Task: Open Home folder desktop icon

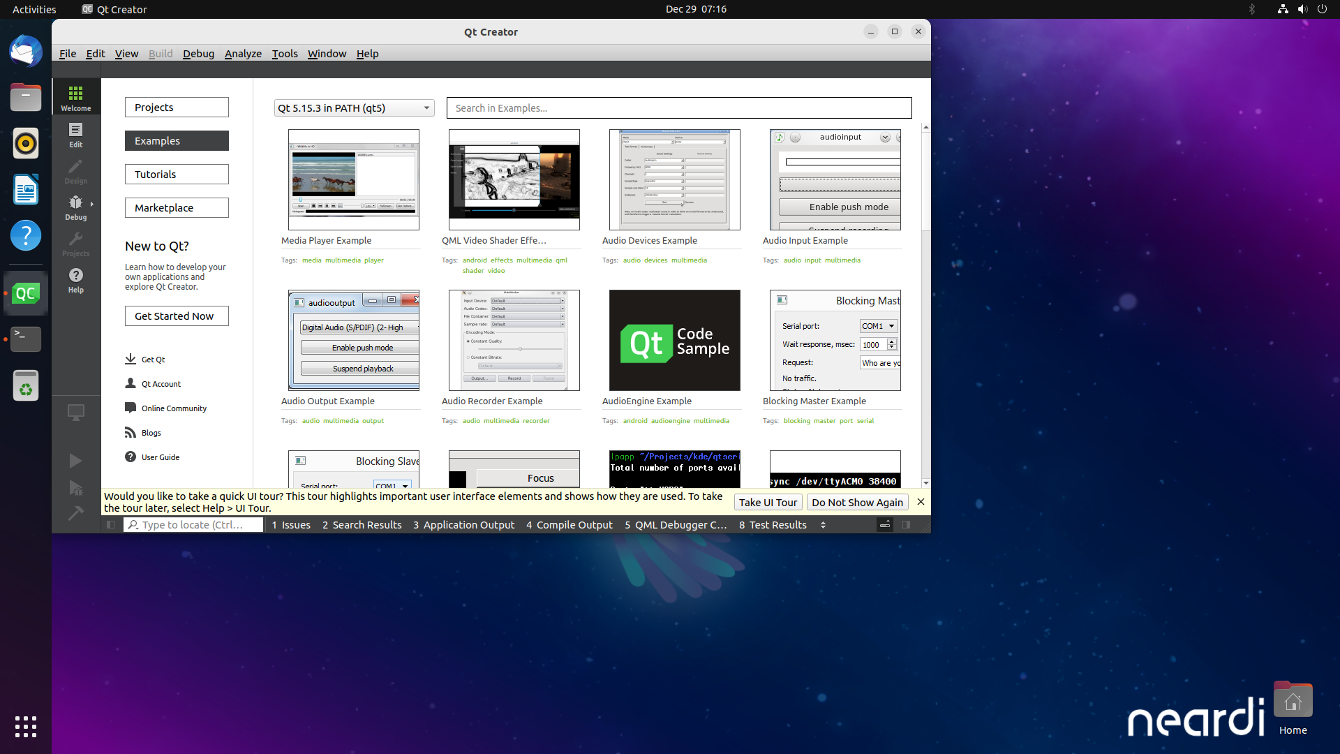Action: coord(1293,709)
